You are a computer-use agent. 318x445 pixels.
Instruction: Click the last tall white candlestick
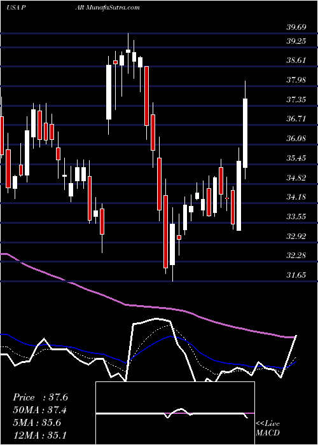pos(245,133)
